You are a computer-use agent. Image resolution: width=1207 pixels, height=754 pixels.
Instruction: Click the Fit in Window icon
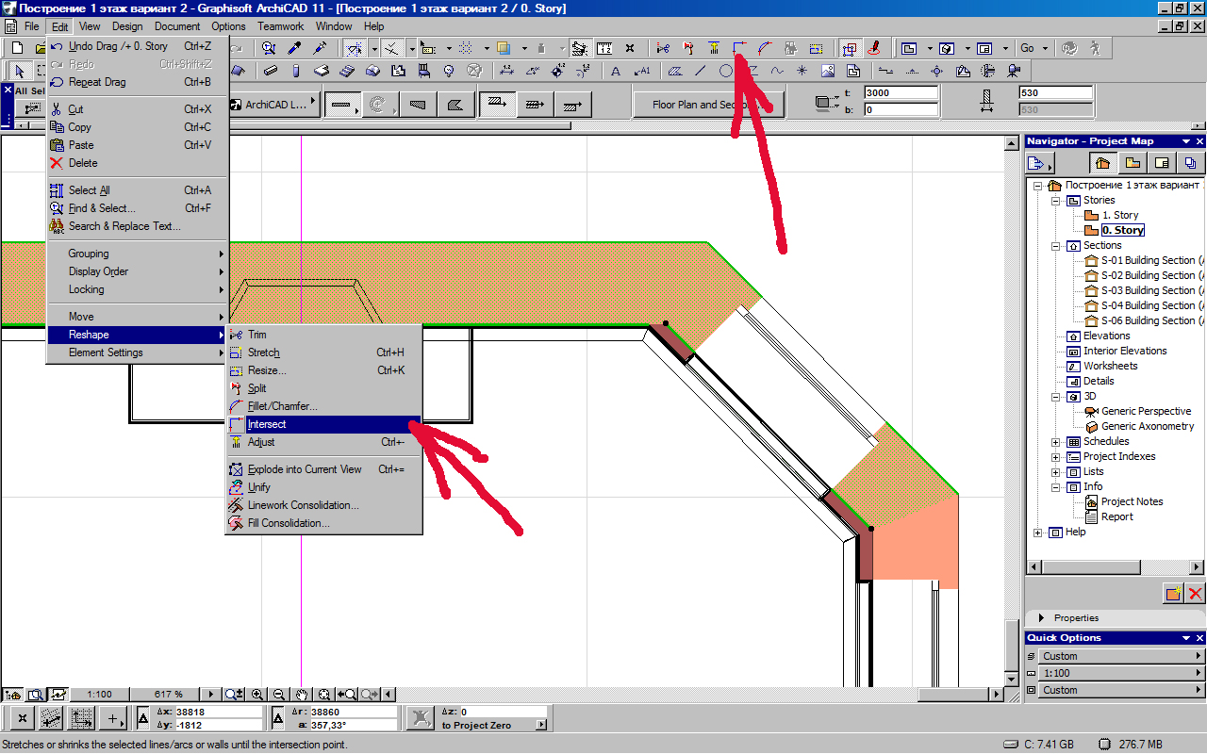(x=324, y=695)
